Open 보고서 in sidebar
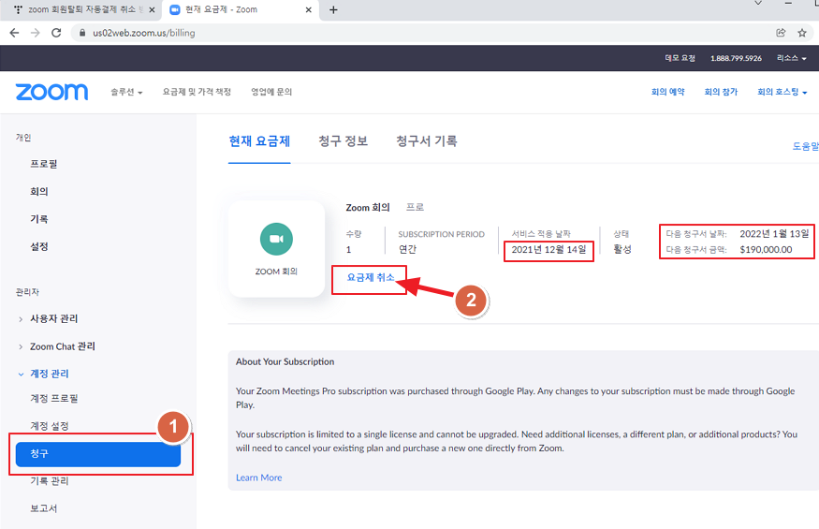This screenshot has height=529, width=819. (44, 508)
